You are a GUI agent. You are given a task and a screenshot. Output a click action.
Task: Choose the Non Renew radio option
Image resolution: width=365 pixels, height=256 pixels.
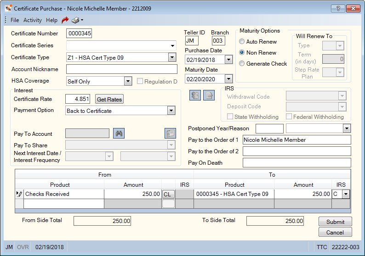point(242,52)
